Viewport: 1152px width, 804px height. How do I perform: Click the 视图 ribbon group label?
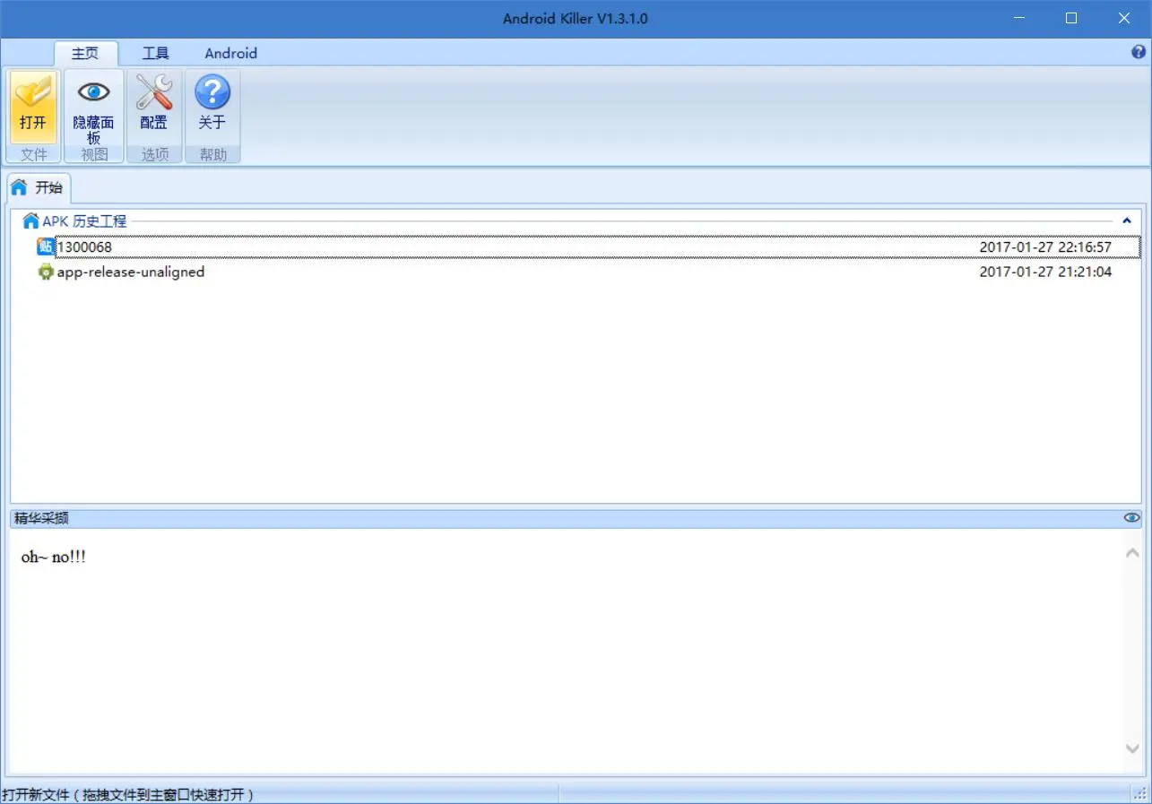pos(93,154)
